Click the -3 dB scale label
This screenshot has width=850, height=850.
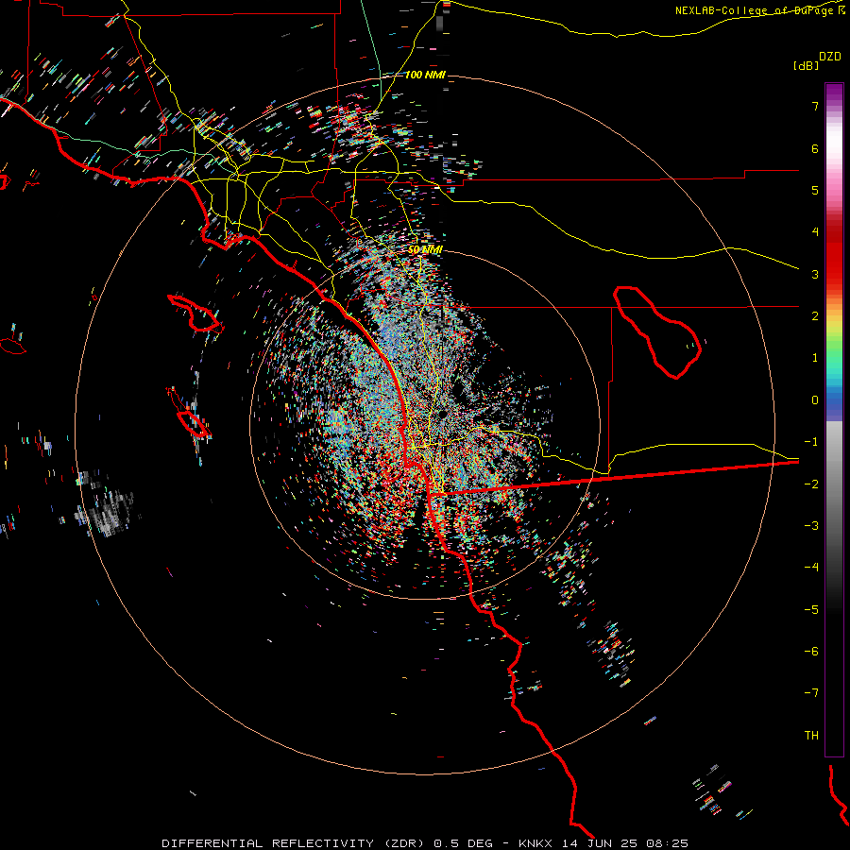(x=811, y=525)
